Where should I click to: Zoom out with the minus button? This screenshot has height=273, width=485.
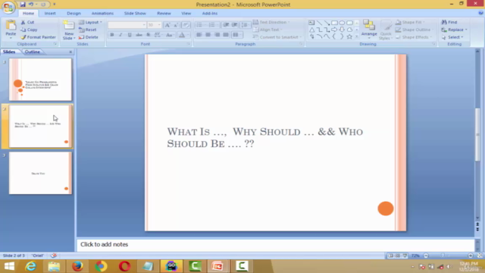(x=426, y=256)
